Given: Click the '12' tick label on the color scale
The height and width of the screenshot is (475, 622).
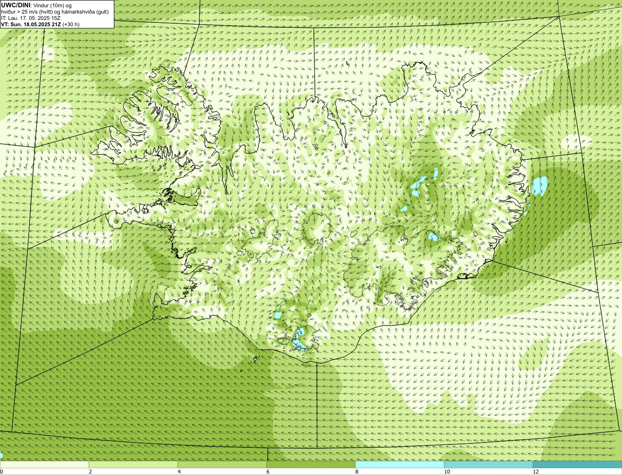Looking at the screenshot, I should (x=536, y=472).
